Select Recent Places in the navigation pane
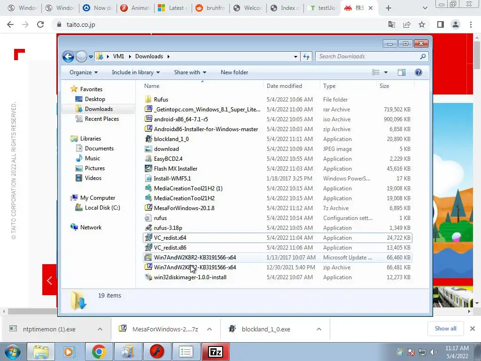This screenshot has height=361, width=481. [x=101, y=119]
